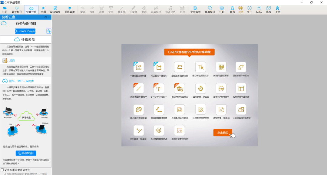The image size is (327, 175).
Task: Click the 连续测量精准方便 feature icon
Action: (x=159, y=109)
